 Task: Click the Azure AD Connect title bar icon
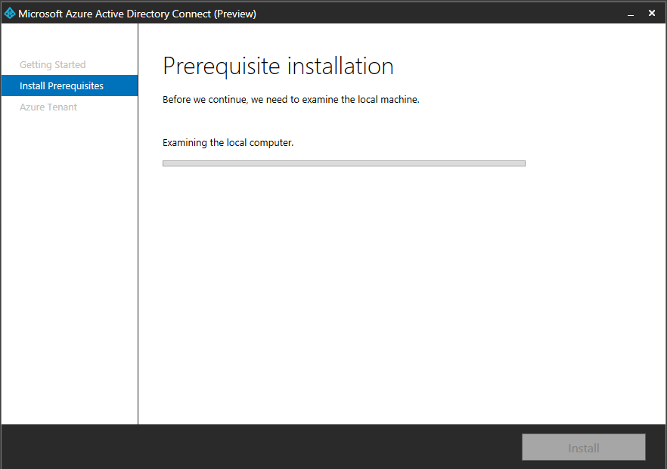pos(9,14)
